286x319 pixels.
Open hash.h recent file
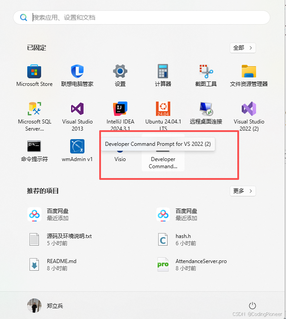[177, 239]
